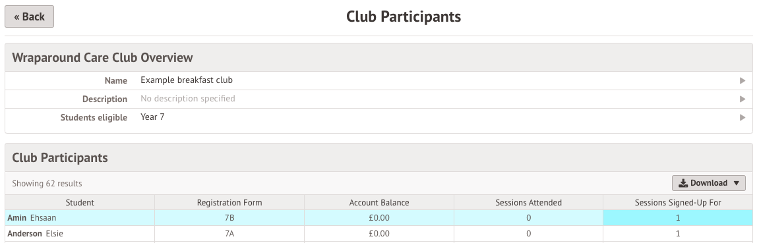Image resolution: width=759 pixels, height=243 pixels.
Task: Expand the Name row arrow
Action: click(742, 81)
